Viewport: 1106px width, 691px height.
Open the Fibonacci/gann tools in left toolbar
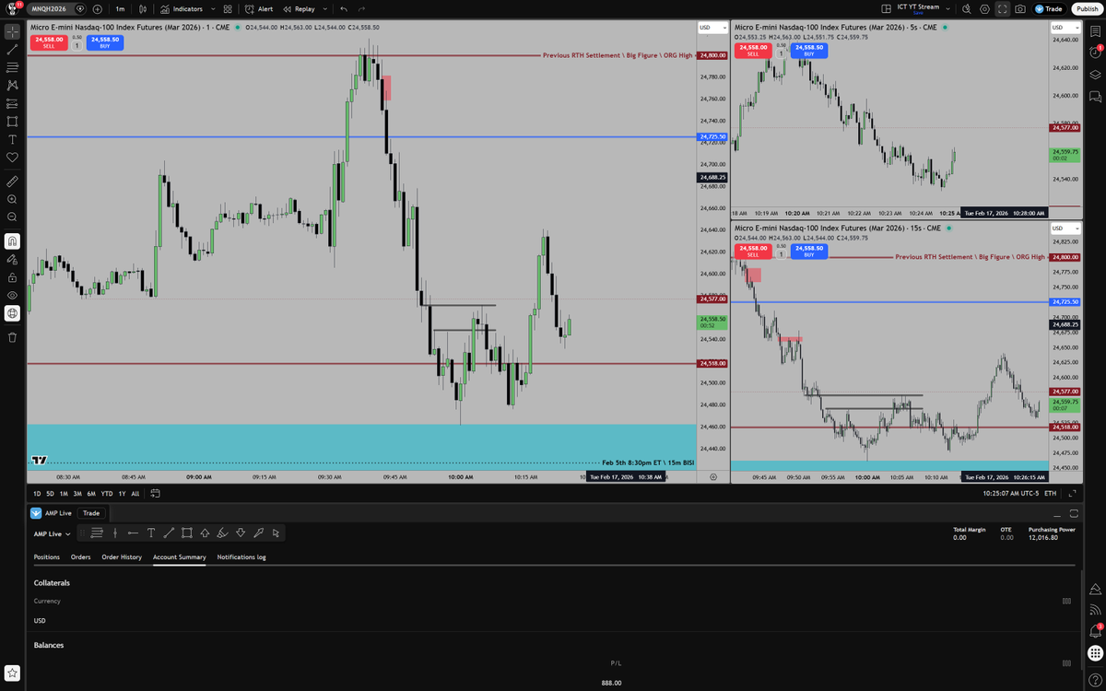(12, 67)
